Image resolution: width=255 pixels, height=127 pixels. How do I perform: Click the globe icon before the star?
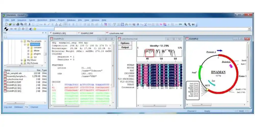[31, 29]
